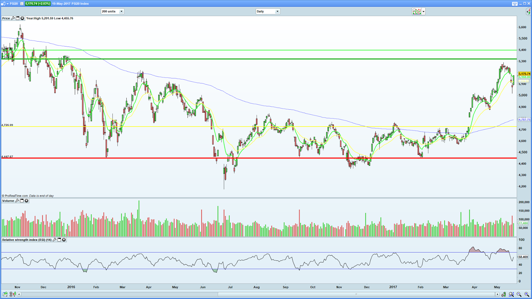Click the Relative strength index (RSI) (14) label

click(x=27, y=240)
